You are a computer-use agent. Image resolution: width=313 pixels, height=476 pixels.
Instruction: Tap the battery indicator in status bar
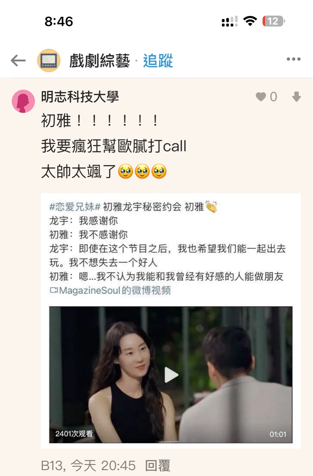(273, 21)
